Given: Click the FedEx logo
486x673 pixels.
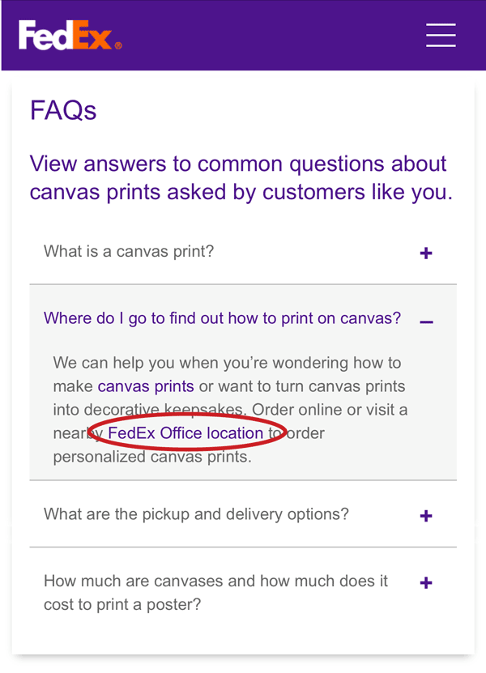Looking at the screenshot, I should click(x=70, y=35).
